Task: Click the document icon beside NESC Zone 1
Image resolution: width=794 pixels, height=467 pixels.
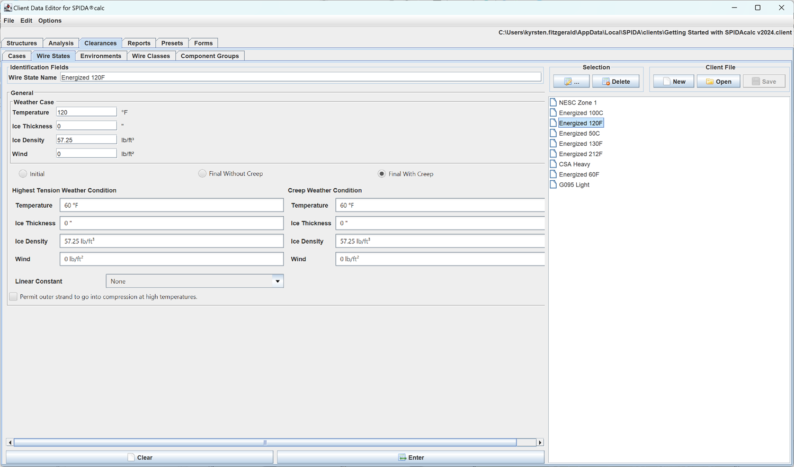Action: pos(553,102)
